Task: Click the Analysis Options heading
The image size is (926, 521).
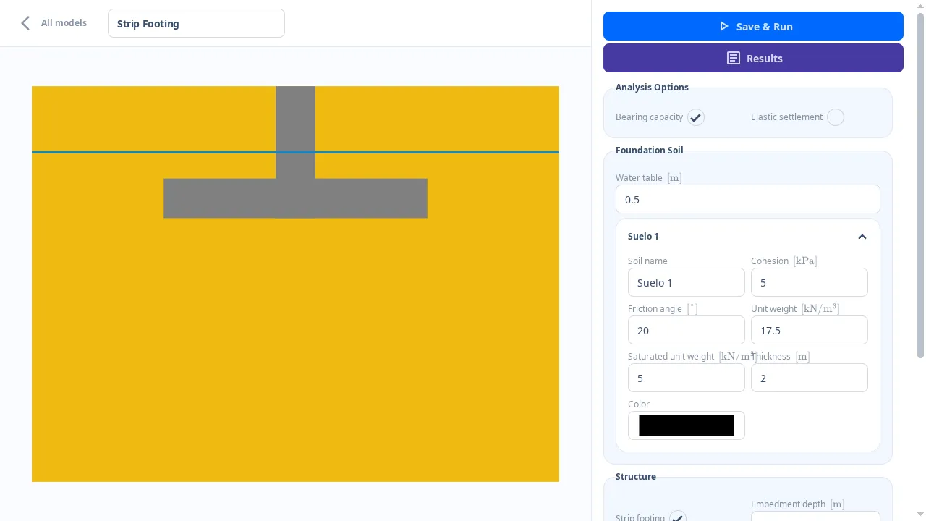Action: [x=652, y=88]
